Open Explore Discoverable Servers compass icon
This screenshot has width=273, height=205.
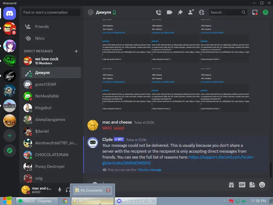click(x=10, y=151)
